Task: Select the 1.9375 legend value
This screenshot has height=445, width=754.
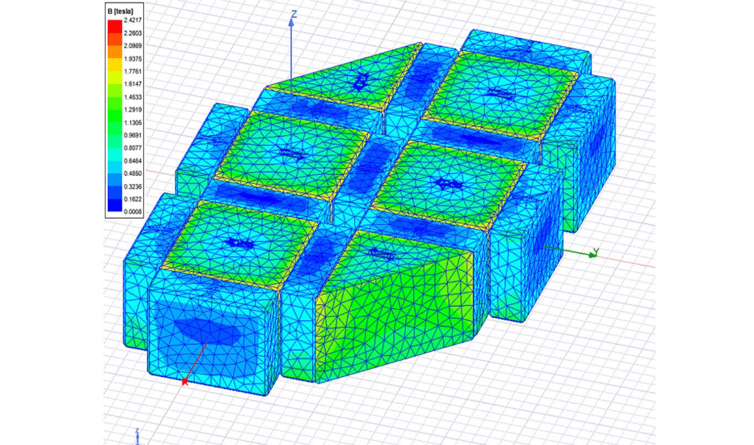Action: click(132, 59)
